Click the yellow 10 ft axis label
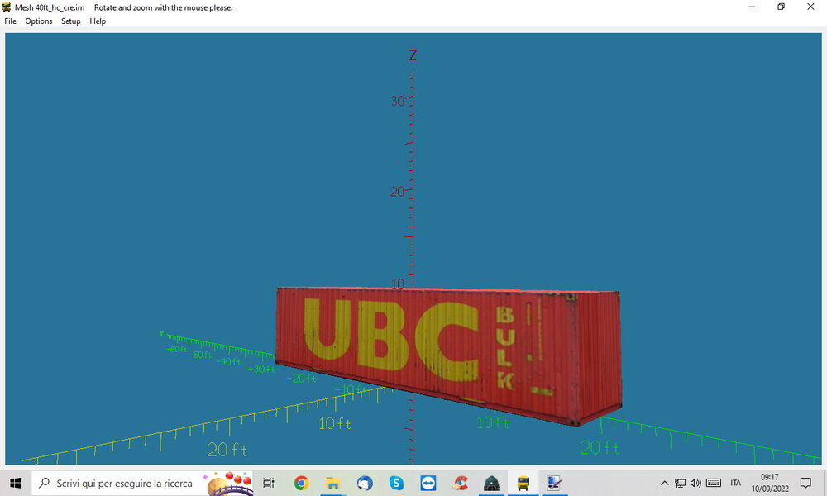The image size is (827, 496). pos(335,423)
